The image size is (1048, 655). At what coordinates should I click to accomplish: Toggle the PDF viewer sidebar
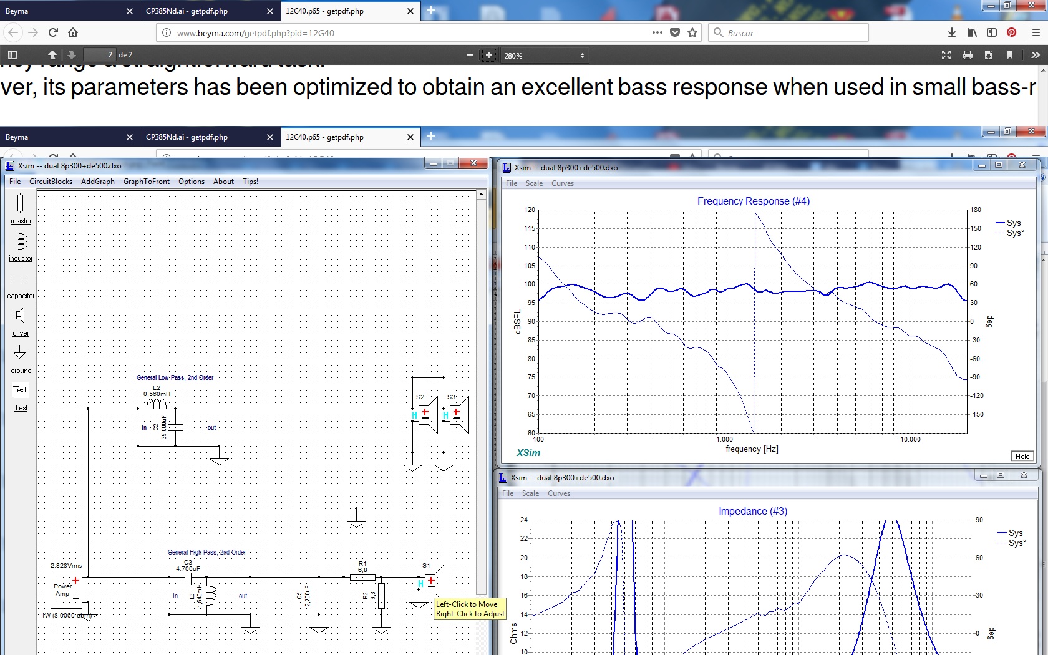click(x=12, y=55)
